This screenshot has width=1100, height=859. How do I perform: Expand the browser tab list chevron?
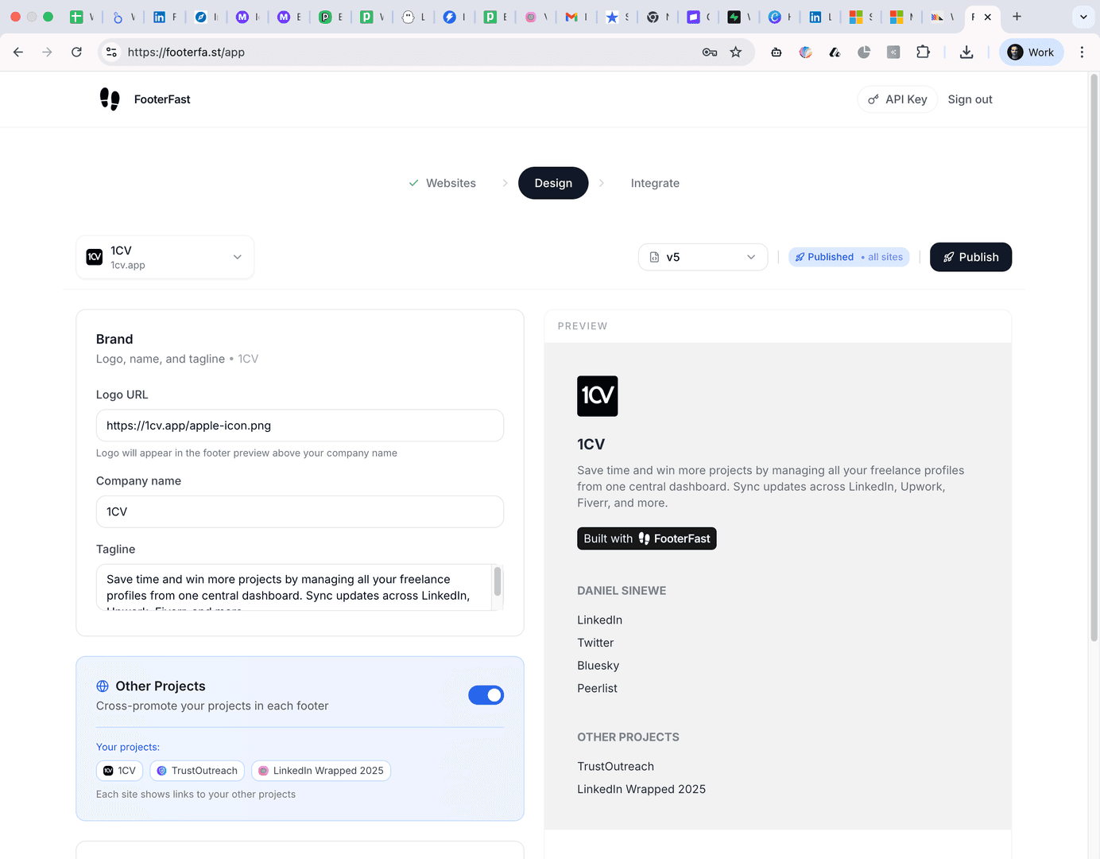click(x=1083, y=17)
